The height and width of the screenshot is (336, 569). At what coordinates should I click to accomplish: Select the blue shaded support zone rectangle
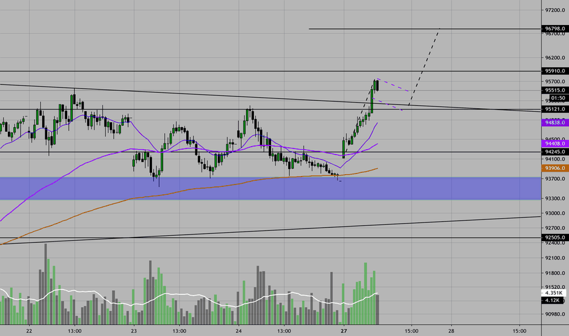point(270,189)
